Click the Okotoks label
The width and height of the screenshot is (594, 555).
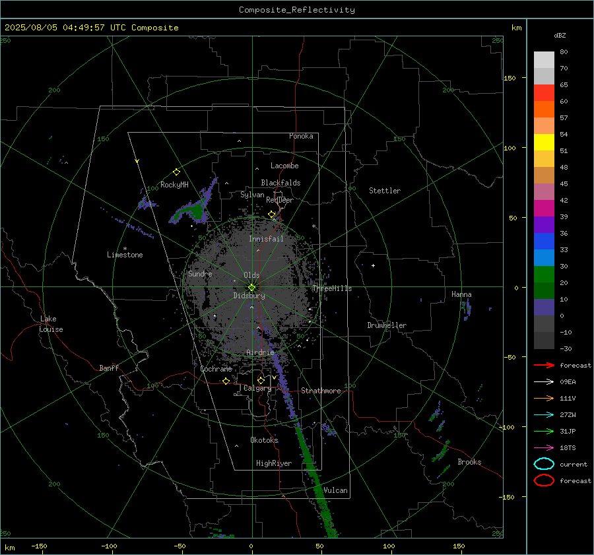tap(264, 440)
